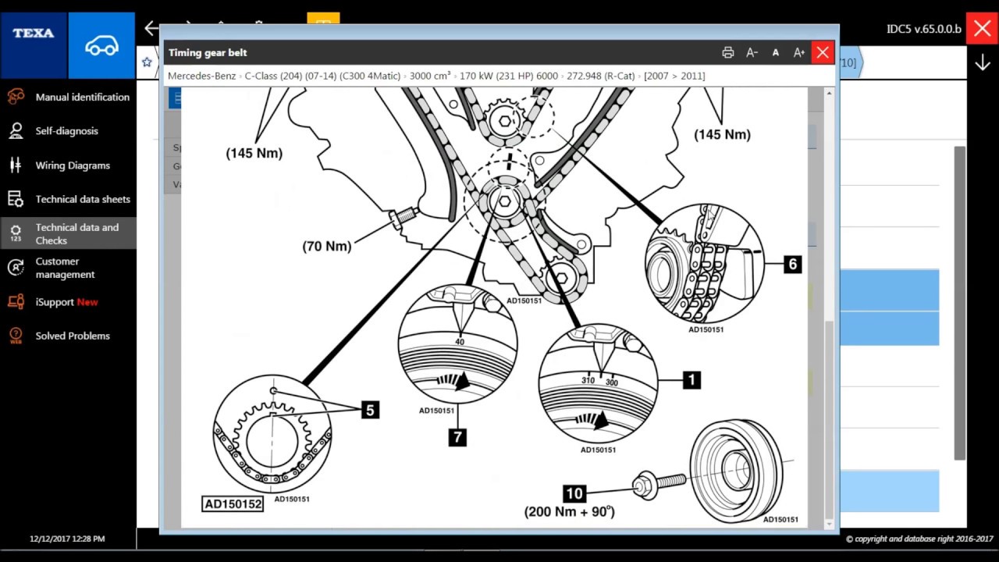Screen dimensions: 999x562
Task: Click the AD150152 reference box
Action: [x=233, y=504]
